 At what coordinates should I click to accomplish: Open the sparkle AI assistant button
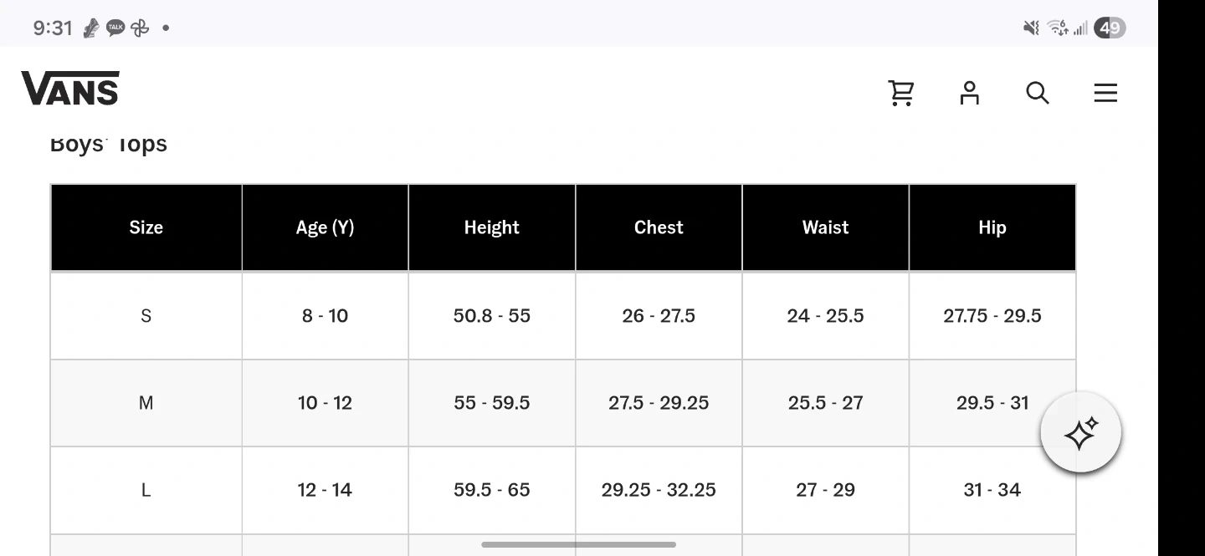[x=1080, y=434]
